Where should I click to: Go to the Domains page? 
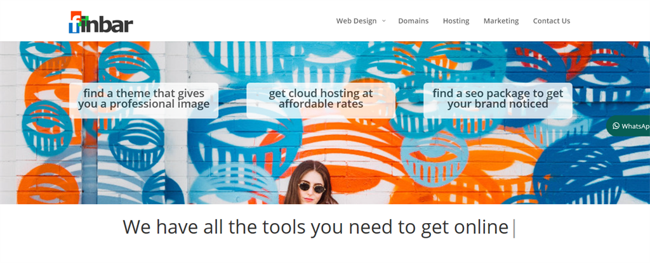[413, 21]
